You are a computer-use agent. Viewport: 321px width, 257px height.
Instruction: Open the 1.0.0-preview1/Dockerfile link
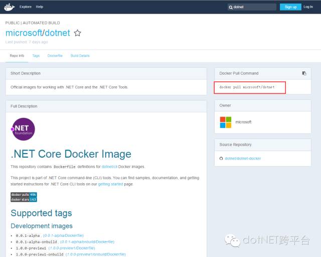pyautogui.click(x=72, y=248)
